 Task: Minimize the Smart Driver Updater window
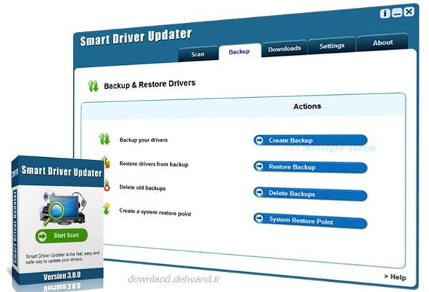pos(397,13)
